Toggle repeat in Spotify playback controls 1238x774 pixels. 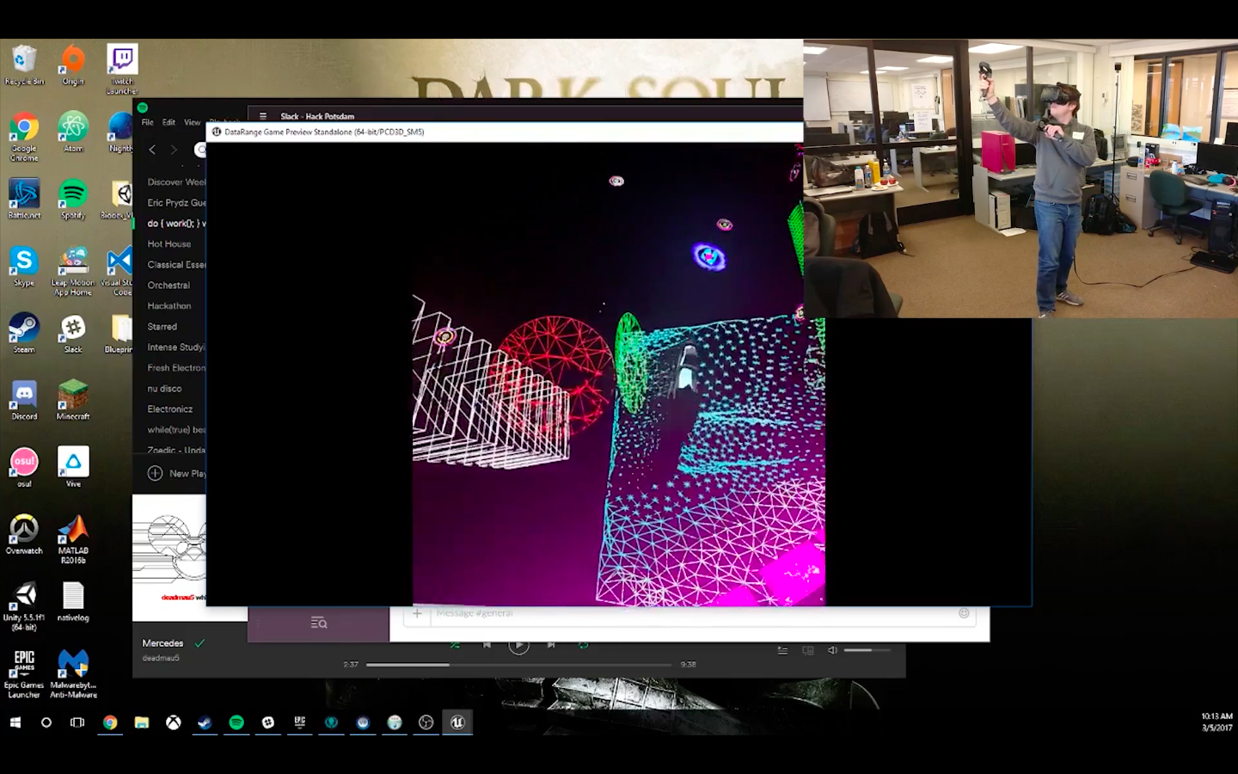click(583, 645)
